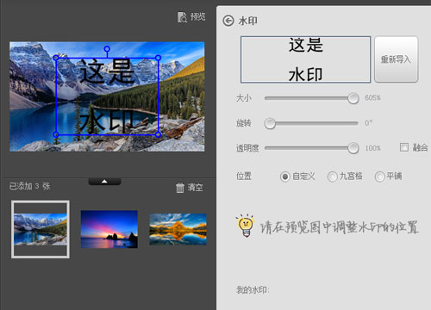Collapse the thumbnail strip with the up-arrow tab
431x310 pixels.
click(104, 182)
